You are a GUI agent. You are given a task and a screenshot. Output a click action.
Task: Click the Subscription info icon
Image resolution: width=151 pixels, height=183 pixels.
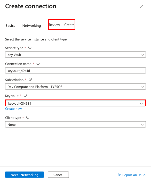point(30,79)
